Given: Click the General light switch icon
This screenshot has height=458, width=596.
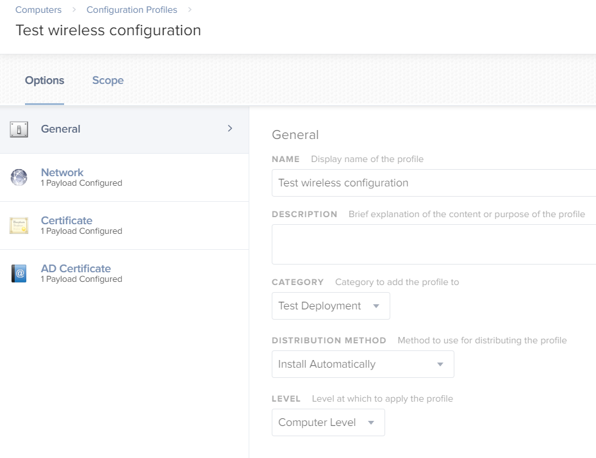Looking at the screenshot, I should click(x=19, y=129).
